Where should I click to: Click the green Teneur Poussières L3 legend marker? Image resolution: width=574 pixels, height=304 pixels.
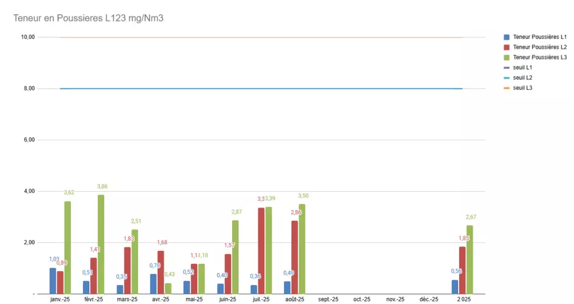click(506, 57)
